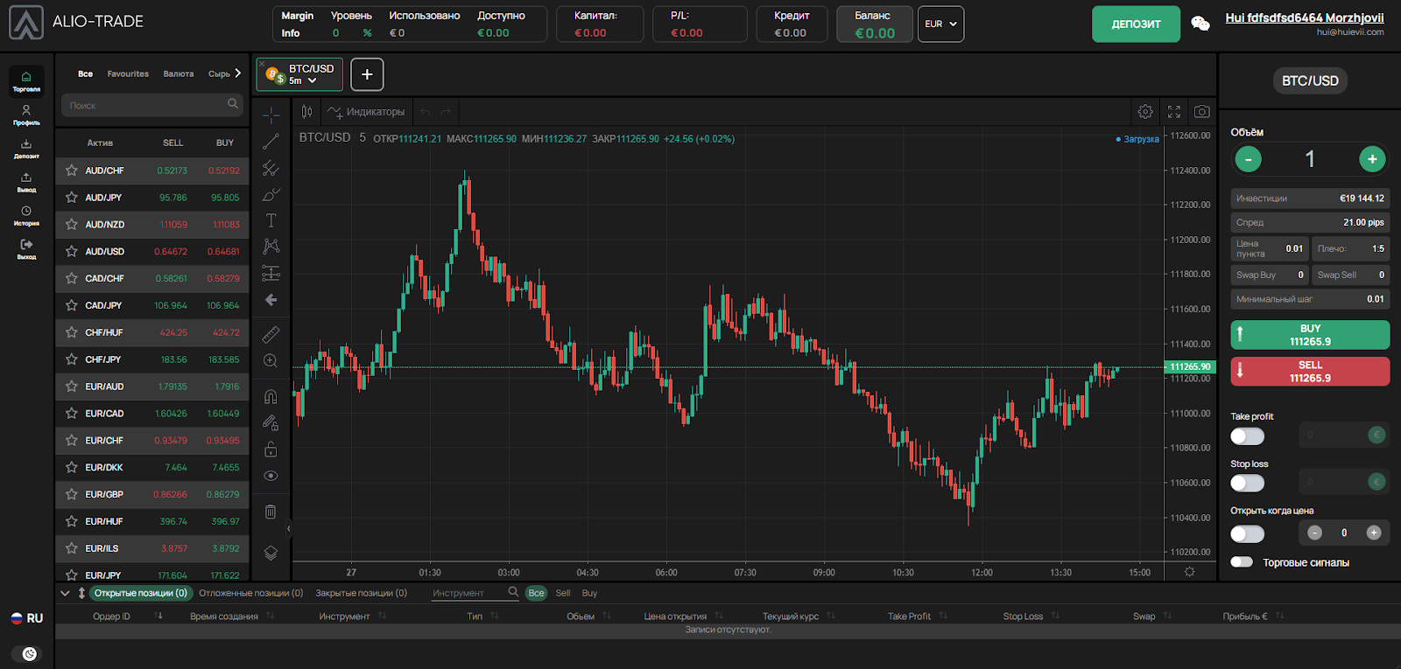Viewport: 1401px width, 669px height.
Task: Select the trend line drawing tool
Action: 271,142
